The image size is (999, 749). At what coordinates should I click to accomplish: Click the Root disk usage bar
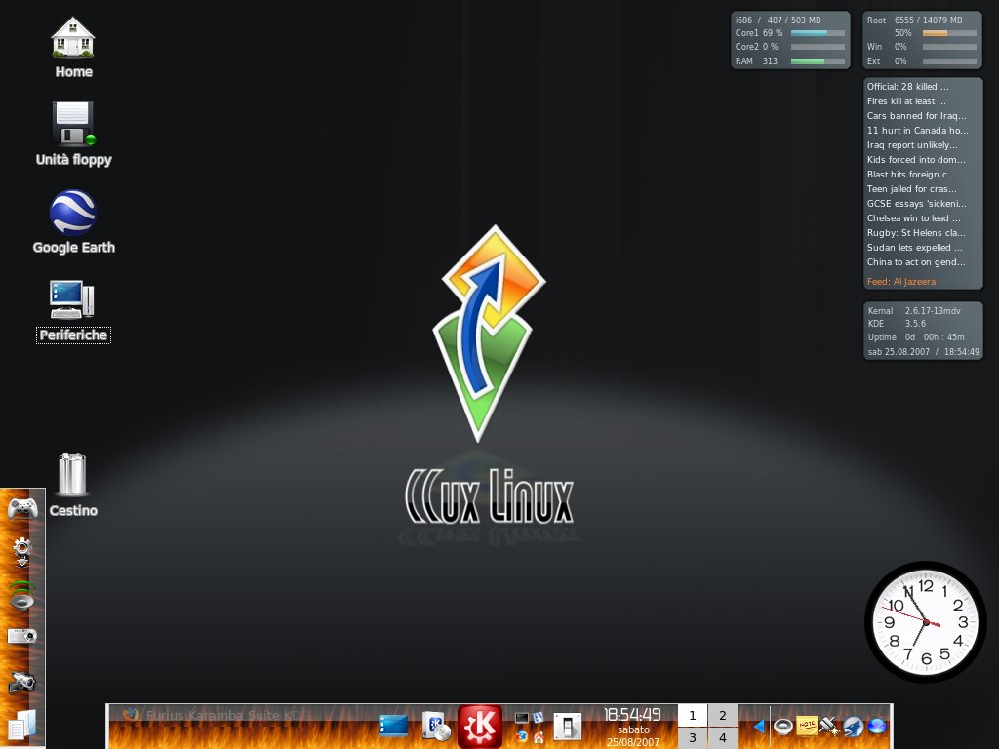949,33
